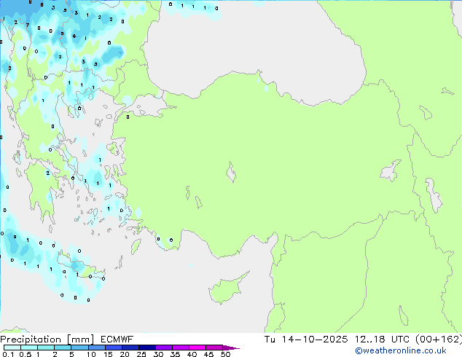Image resolution: width=462 pixels, height=357 pixels.
Task: Click the '0.5' legend tick label
Action: pyautogui.click(x=26, y=354)
